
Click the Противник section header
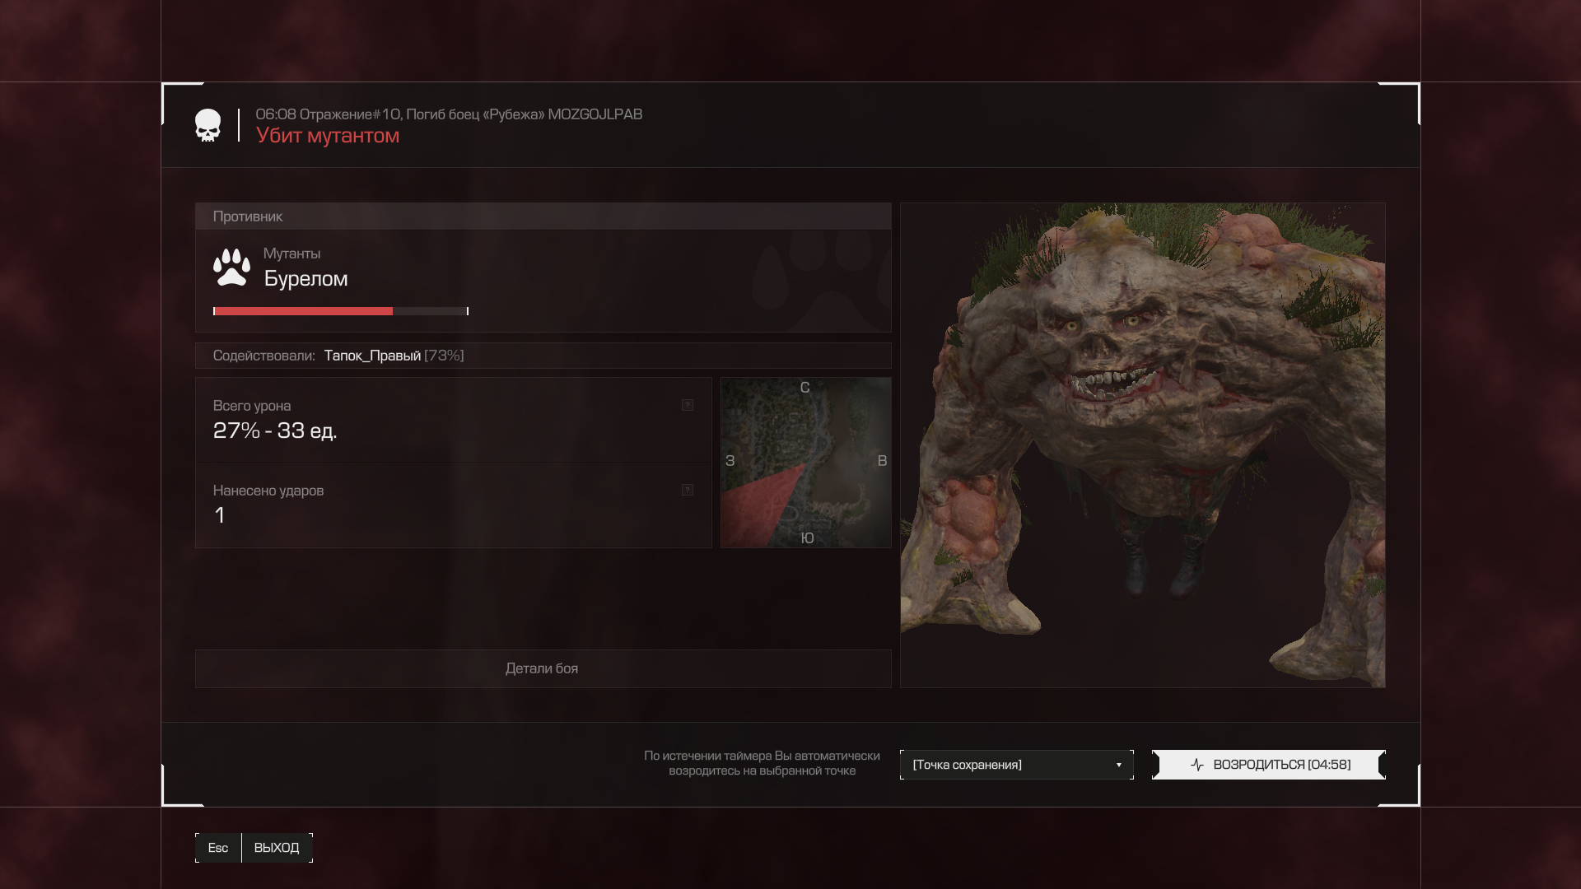[x=543, y=216]
